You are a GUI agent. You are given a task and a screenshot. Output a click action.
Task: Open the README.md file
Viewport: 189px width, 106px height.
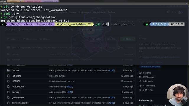[18, 87]
